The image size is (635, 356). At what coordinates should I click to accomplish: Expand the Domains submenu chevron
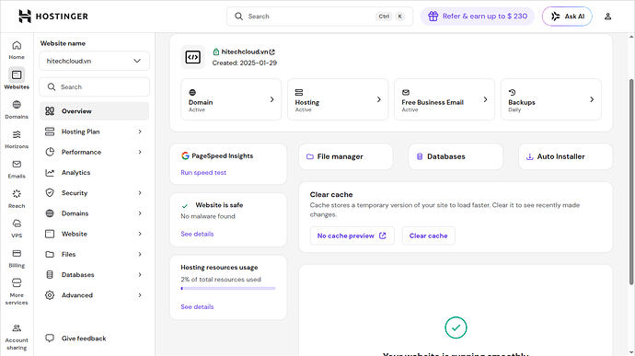tap(140, 213)
